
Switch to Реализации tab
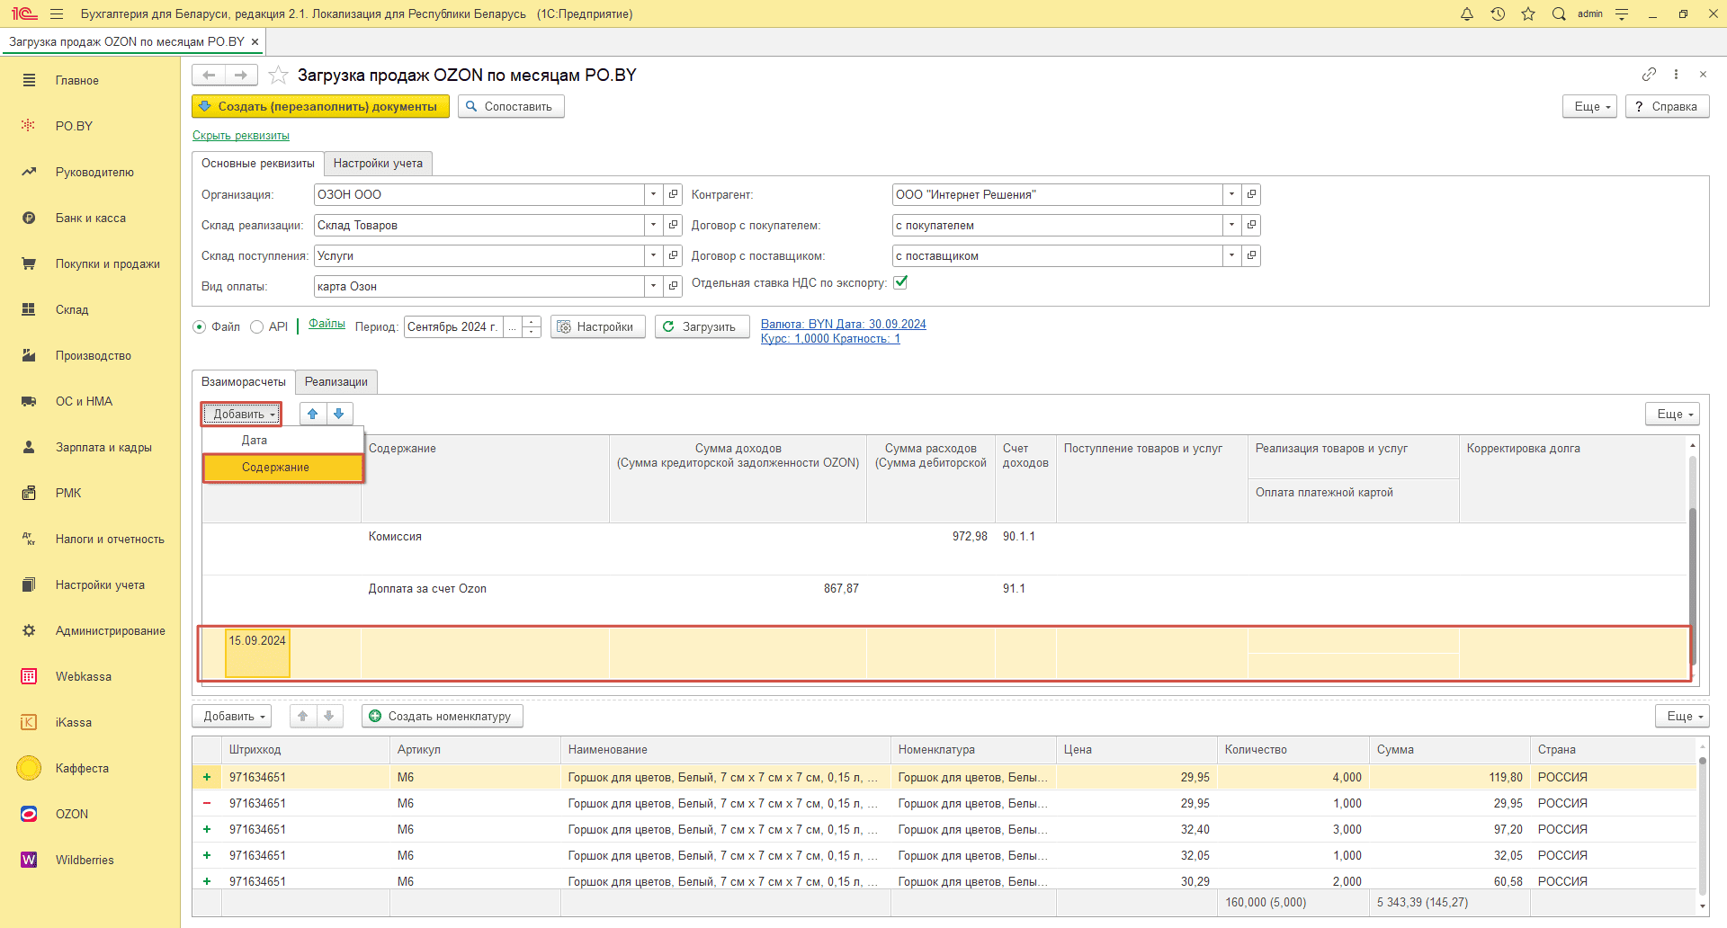click(336, 381)
